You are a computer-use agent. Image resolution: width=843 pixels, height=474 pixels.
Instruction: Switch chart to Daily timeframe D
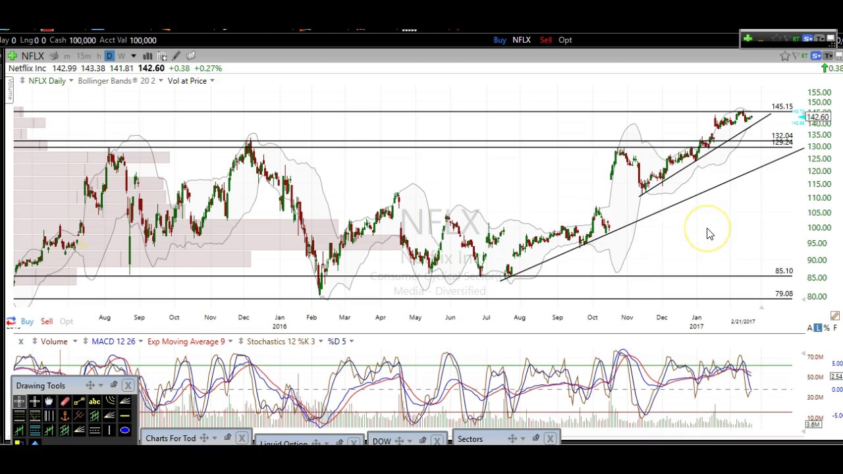109,56
